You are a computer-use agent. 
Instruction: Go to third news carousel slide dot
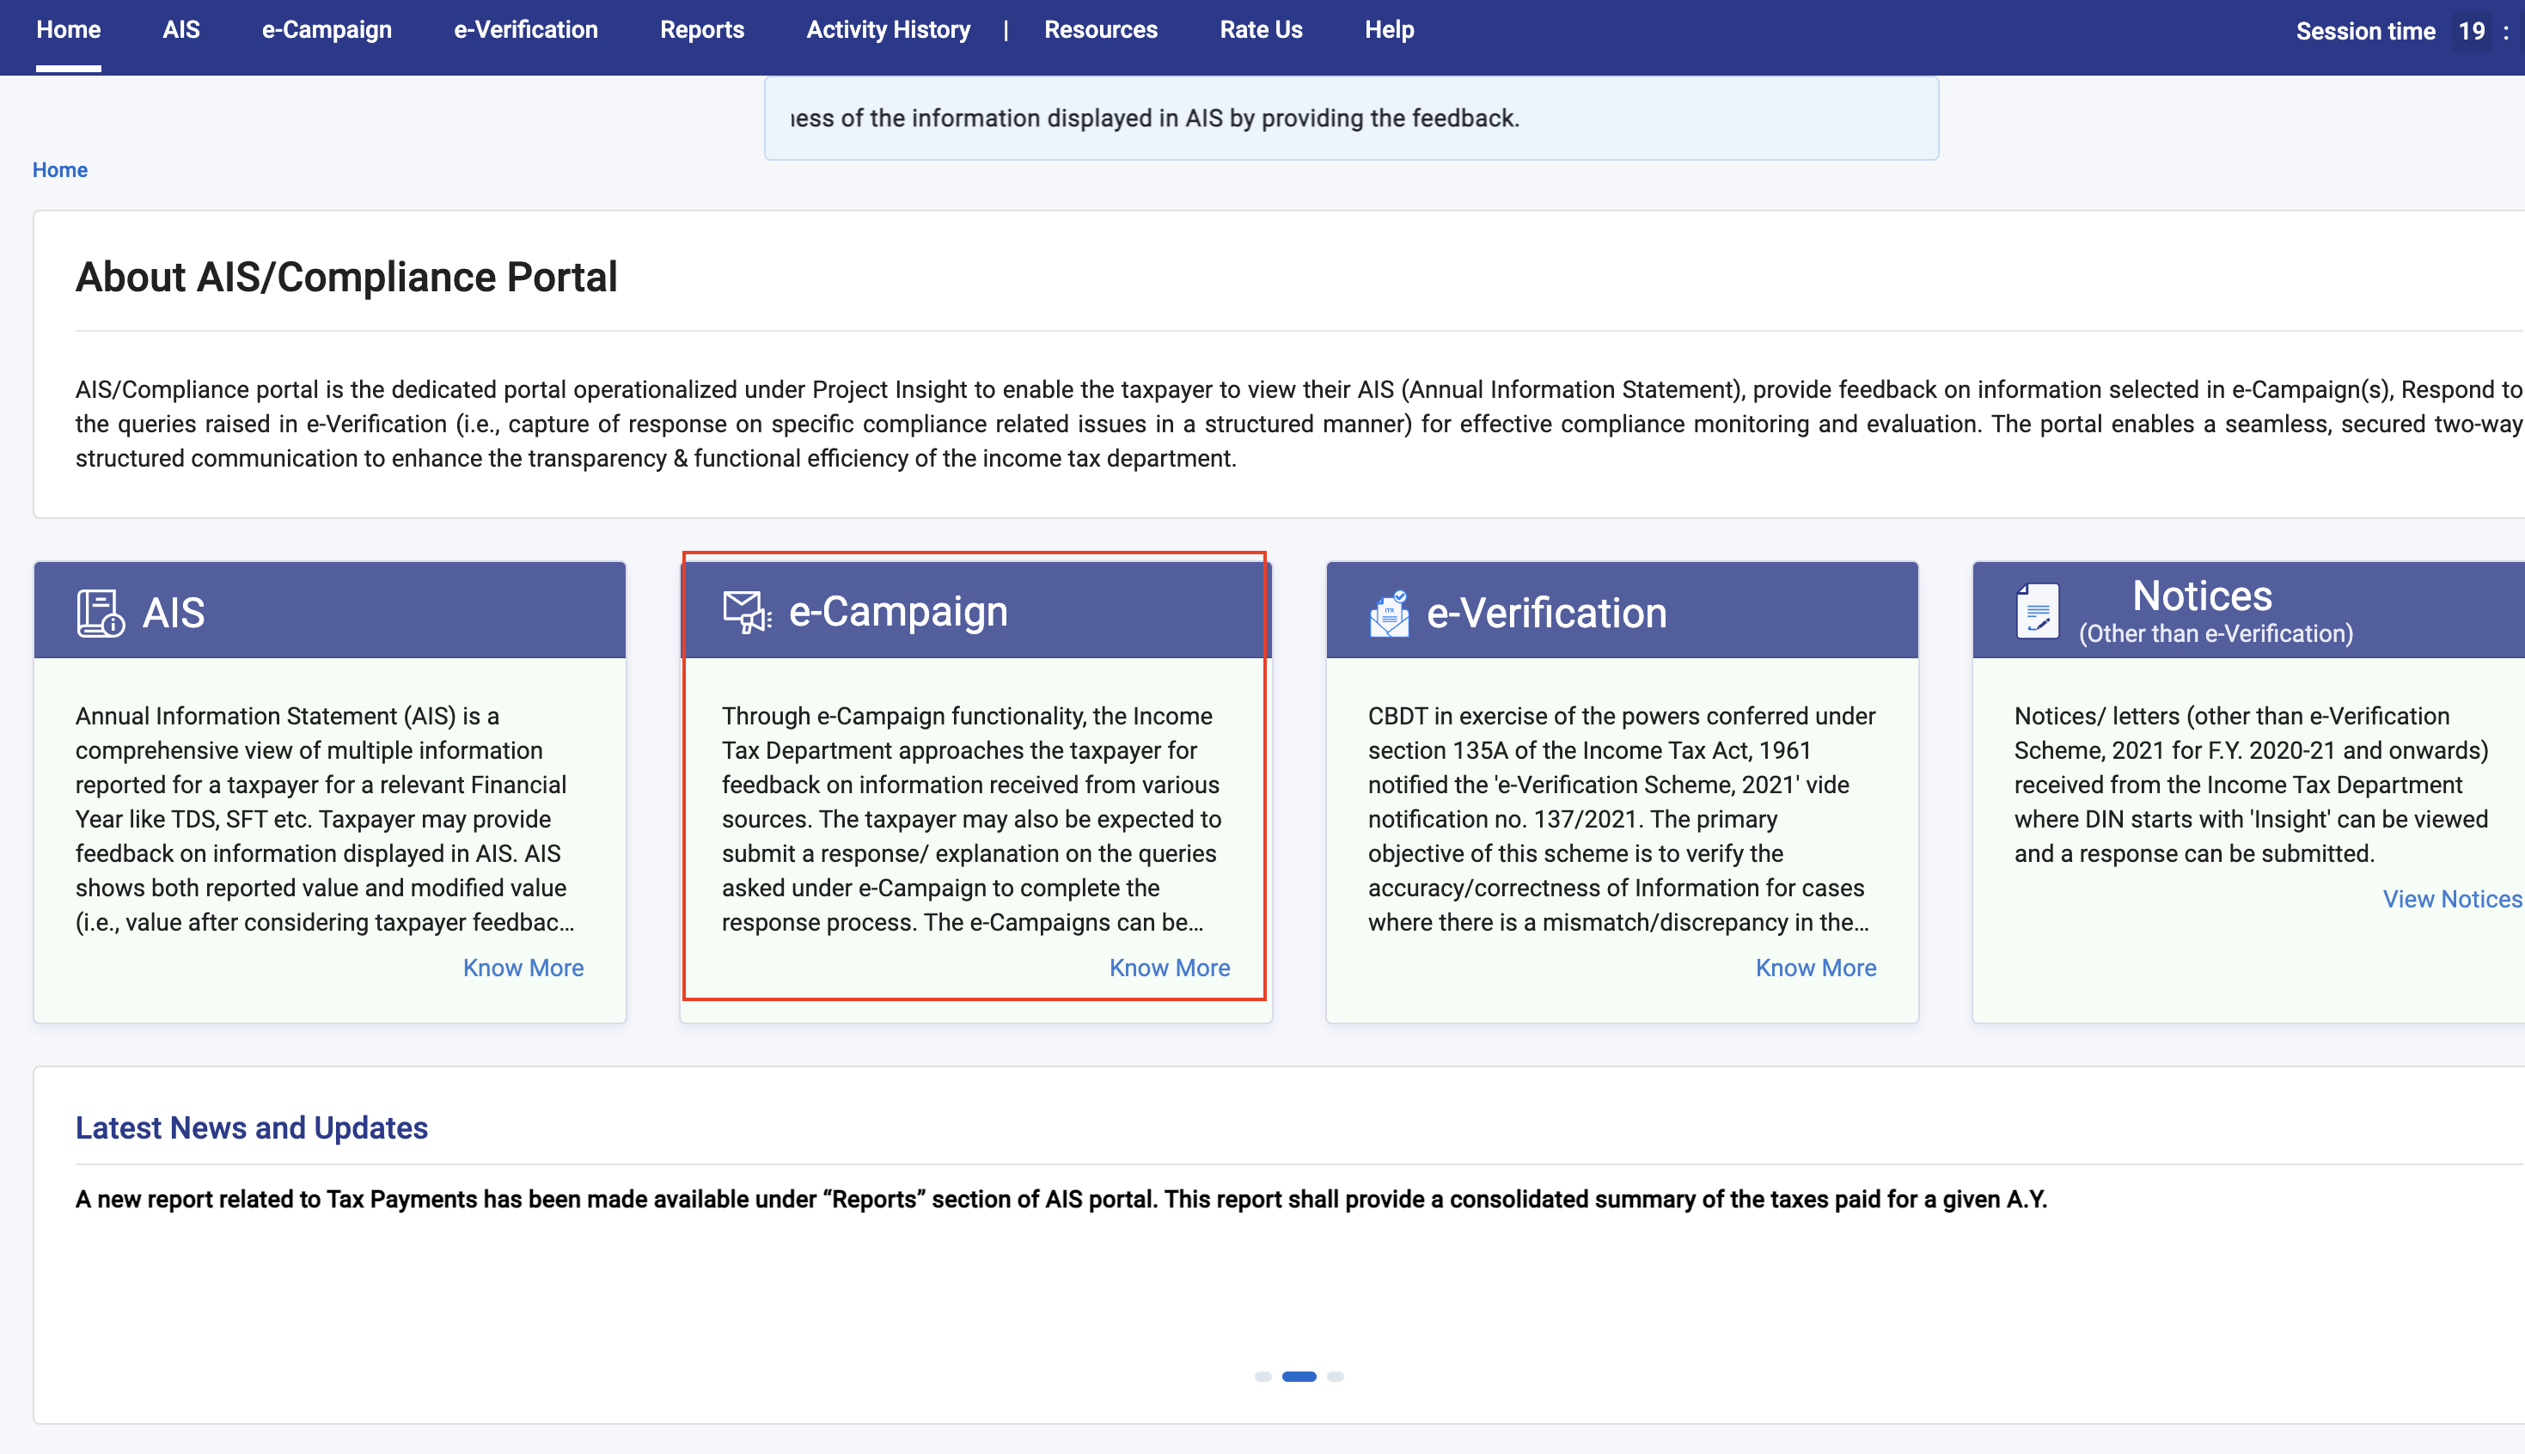[1335, 1376]
